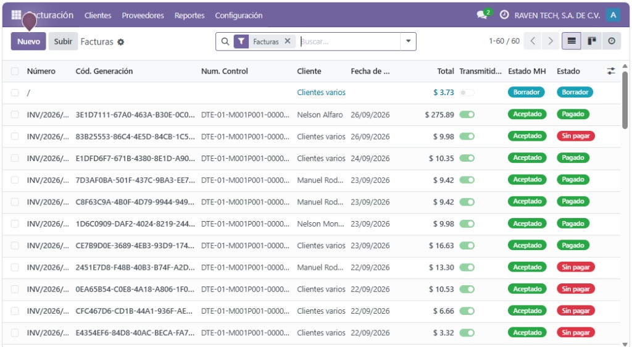The width and height of the screenshot is (632, 347).
Task: Open user avatar A menu
Action: 613,15
